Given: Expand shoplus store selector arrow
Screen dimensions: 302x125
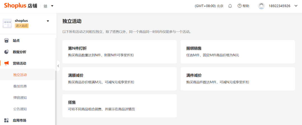Looking at the screenshot, I should [48, 21].
